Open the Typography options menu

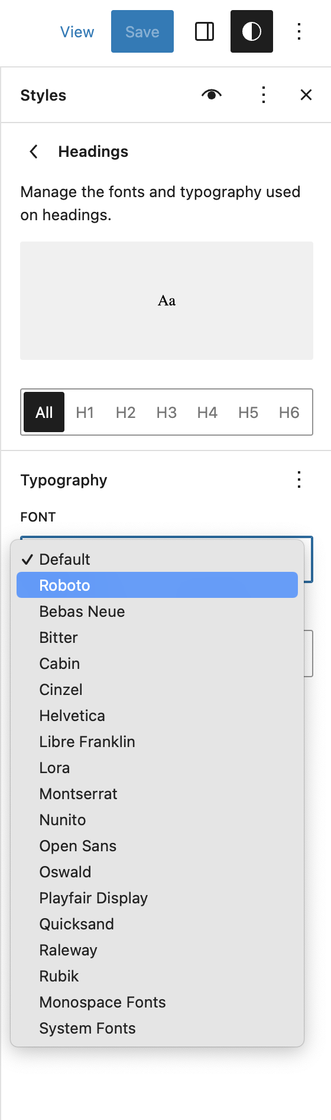pos(299,479)
